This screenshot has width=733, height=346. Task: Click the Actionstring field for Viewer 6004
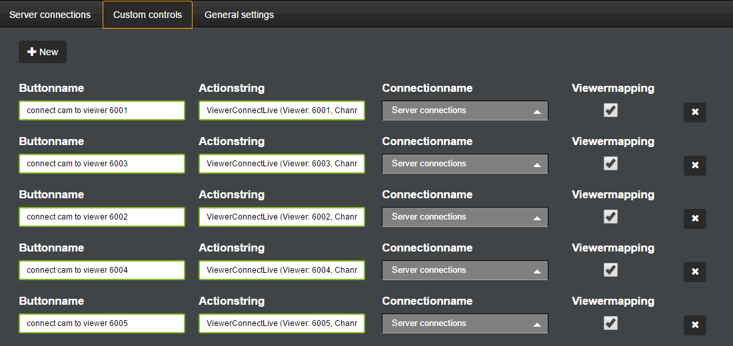(282, 270)
